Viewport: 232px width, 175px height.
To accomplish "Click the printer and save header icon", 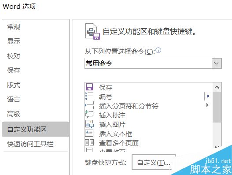I will tap(92, 32).
